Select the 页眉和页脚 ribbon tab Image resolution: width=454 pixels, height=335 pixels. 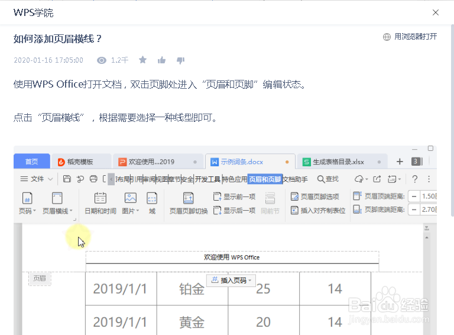265,179
